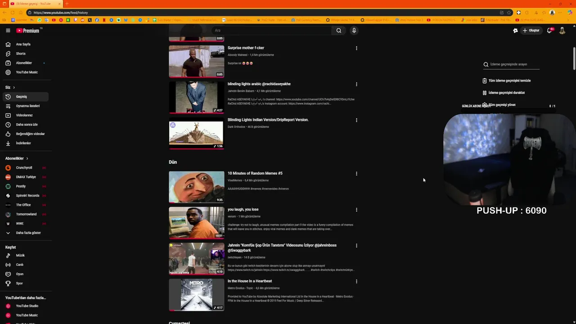This screenshot has height=324, width=576.
Task: Open YouTube Studio link
Action: coord(25,306)
